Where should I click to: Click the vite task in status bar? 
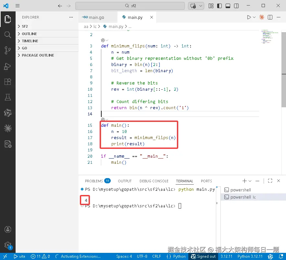tap(19, 256)
